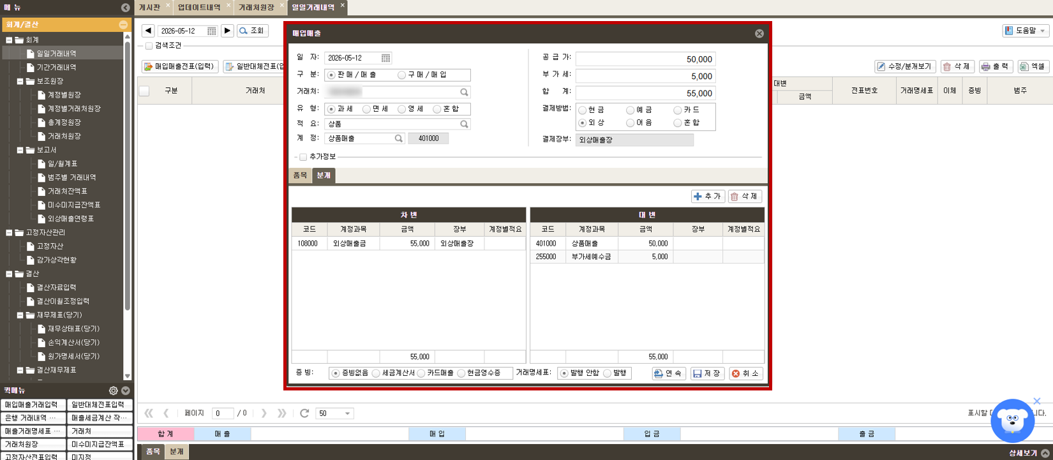Click the chatbot bear mascot icon
Viewport: 1053px width, 460px height.
tap(1013, 420)
